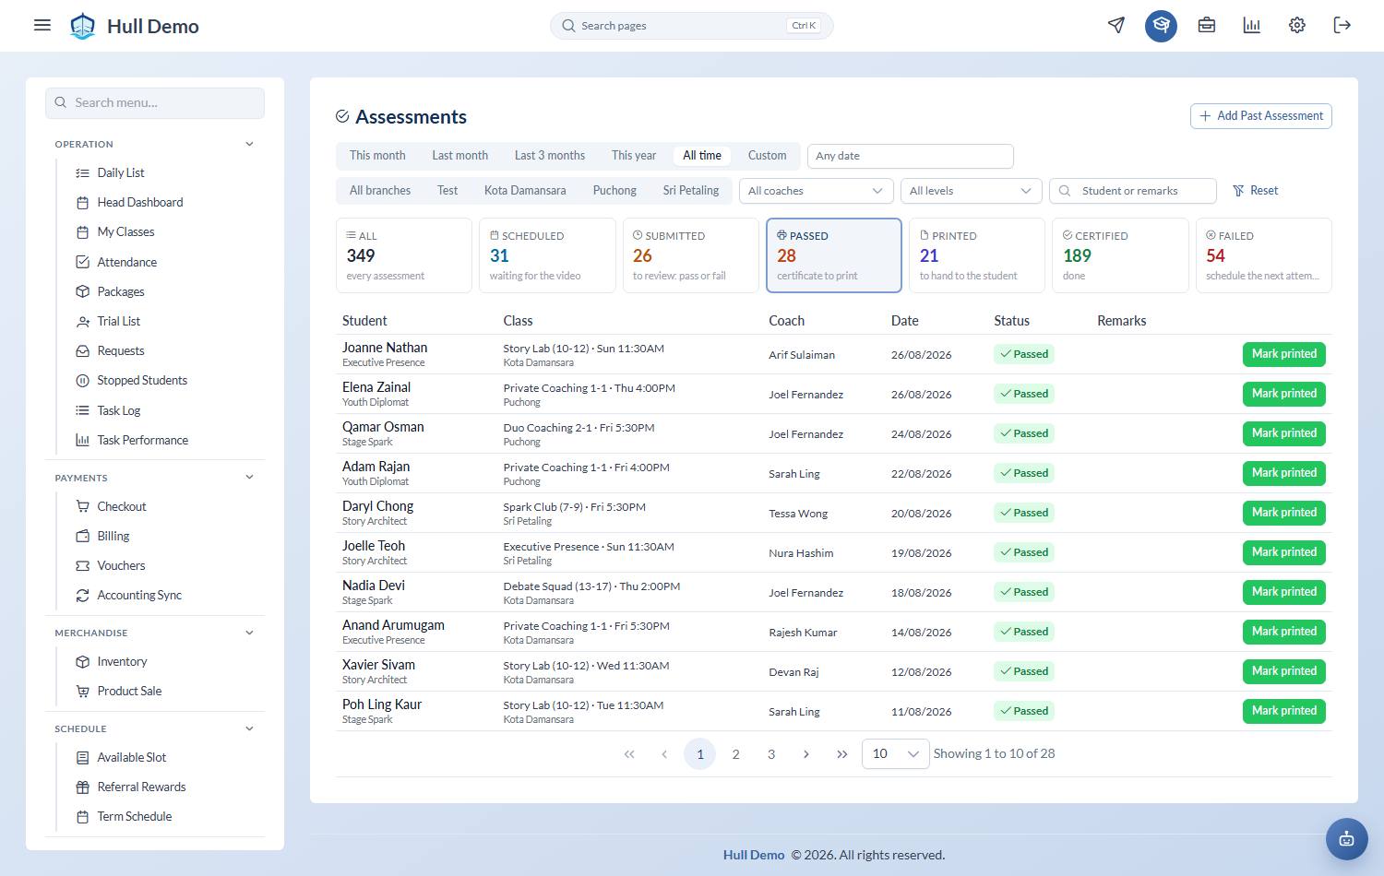Click the logout icon
The height and width of the screenshot is (876, 1384).
[1342, 25]
